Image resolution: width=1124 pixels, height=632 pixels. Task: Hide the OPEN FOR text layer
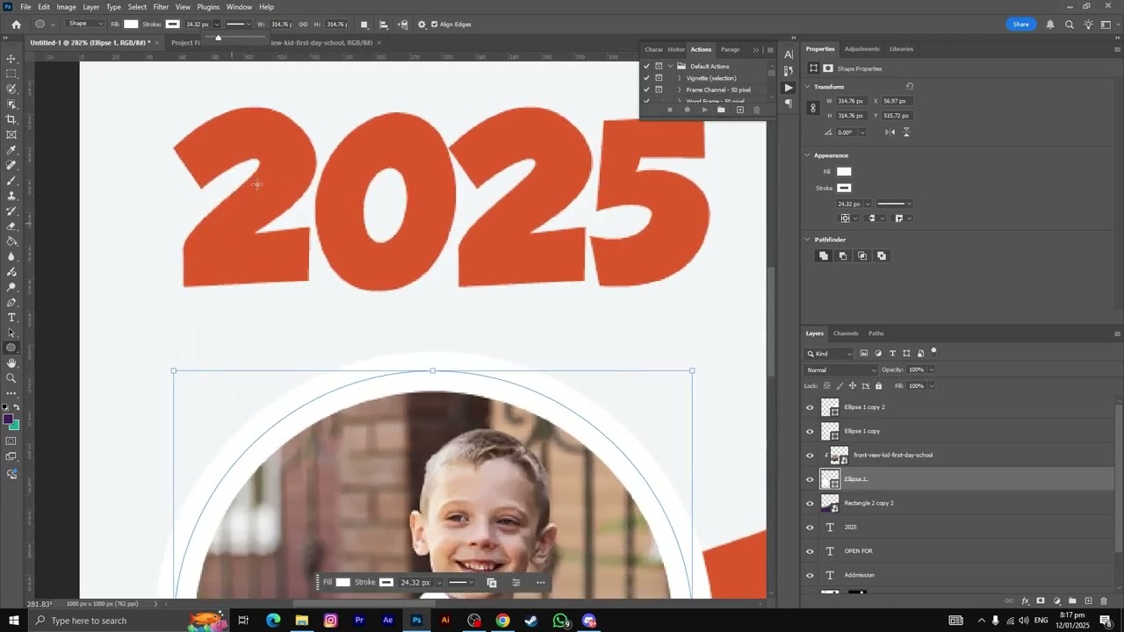click(x=810, y=551)
